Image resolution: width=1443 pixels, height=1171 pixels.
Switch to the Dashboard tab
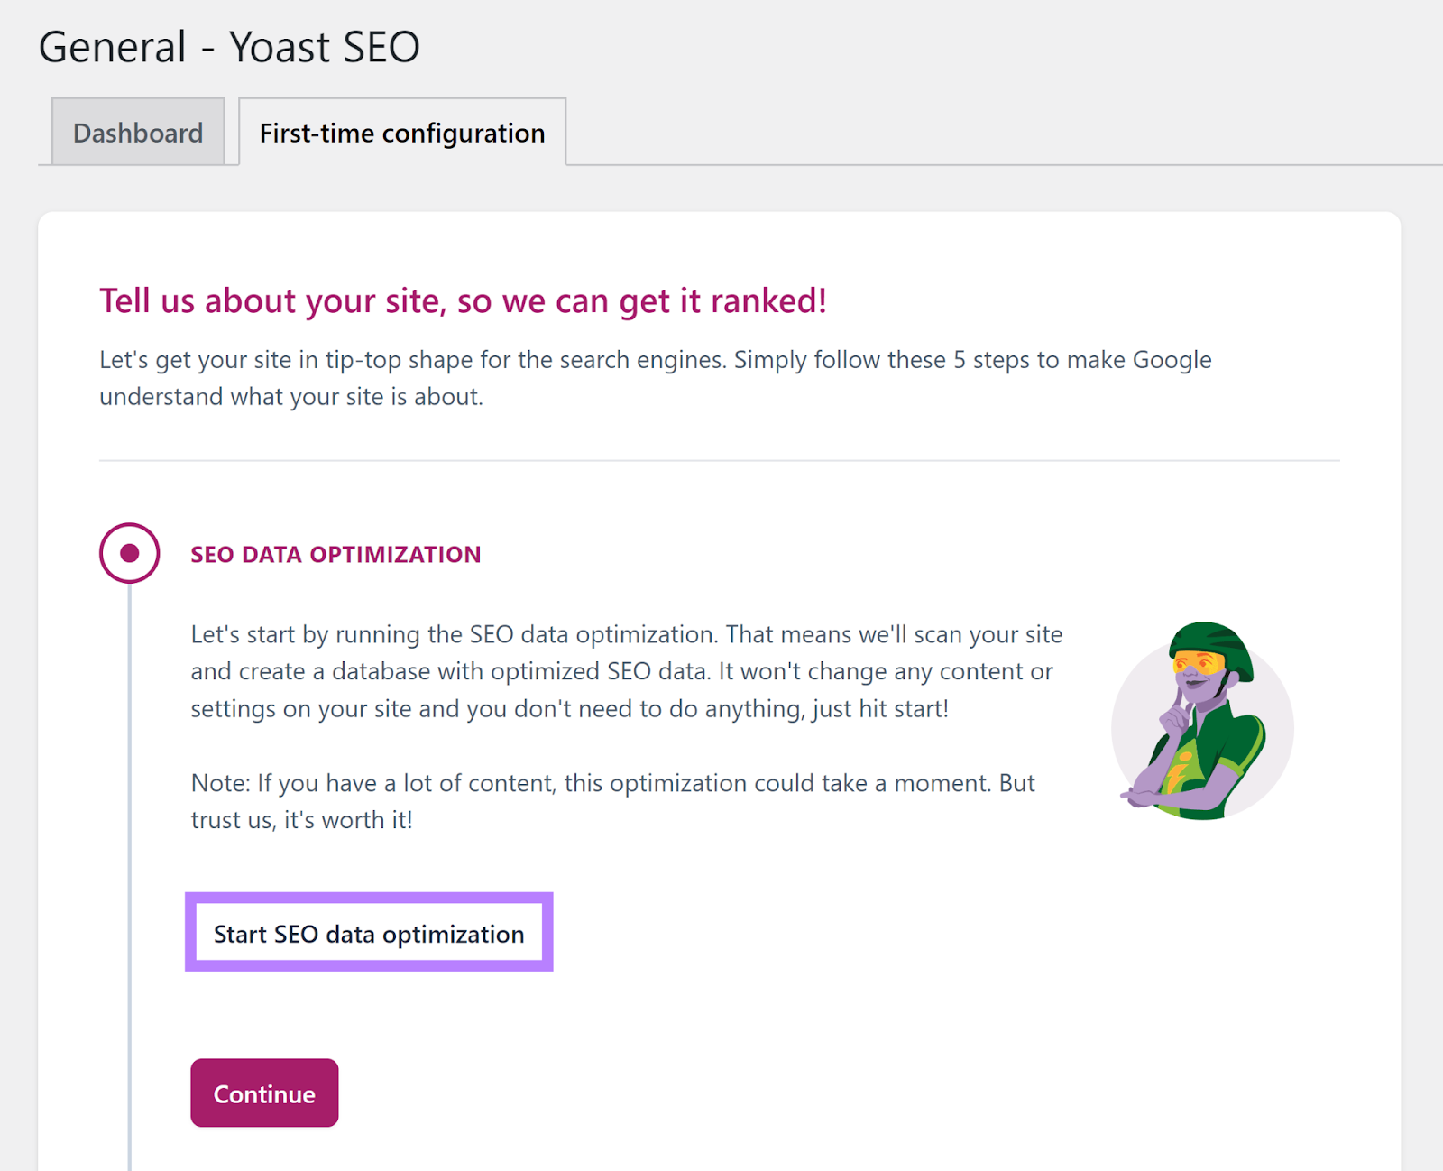click(136, 132)
